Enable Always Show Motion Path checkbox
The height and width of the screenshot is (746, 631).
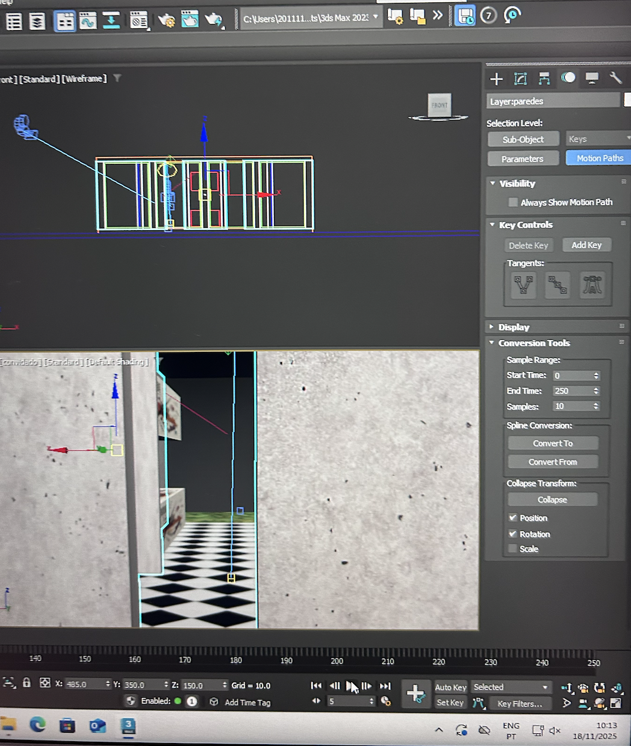coord(513,202)
